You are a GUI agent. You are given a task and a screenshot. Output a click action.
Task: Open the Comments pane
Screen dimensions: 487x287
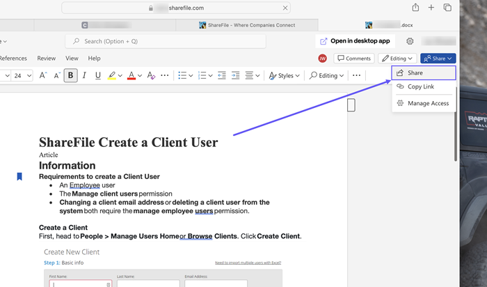pos(354,58)
